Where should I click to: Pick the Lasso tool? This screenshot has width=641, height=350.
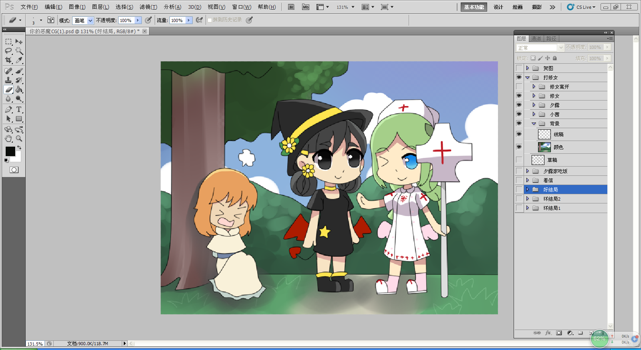pos(8,51)
